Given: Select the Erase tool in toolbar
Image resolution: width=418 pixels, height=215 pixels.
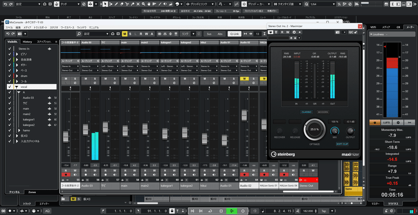Looking at the screenshot, I should coord(122,4).
